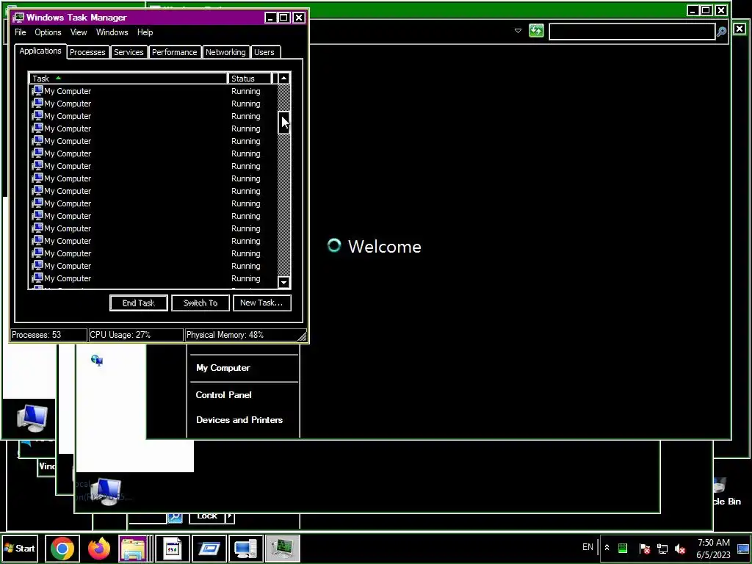752x564 pixels.
Task: Click the Start button on the taskbar
Action: coord(19,548)
